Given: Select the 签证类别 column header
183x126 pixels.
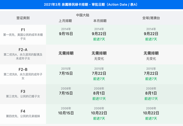Looking at the screenshot, I should click(x=23, y=18).
